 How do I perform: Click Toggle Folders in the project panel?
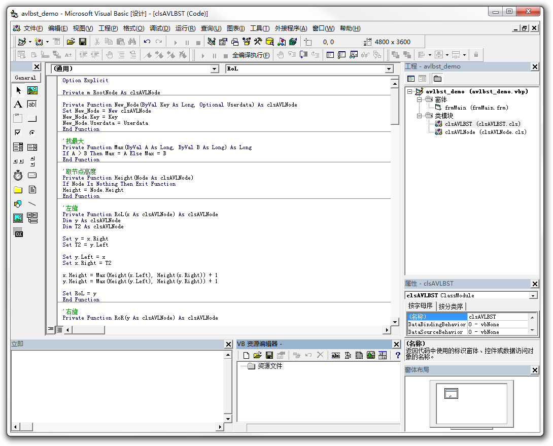pyautogui.click(x=437, y=79)
